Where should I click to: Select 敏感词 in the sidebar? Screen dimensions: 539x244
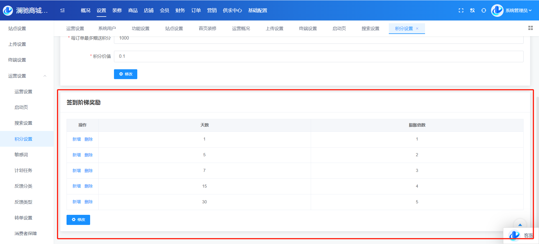click(x=21, y=155)
